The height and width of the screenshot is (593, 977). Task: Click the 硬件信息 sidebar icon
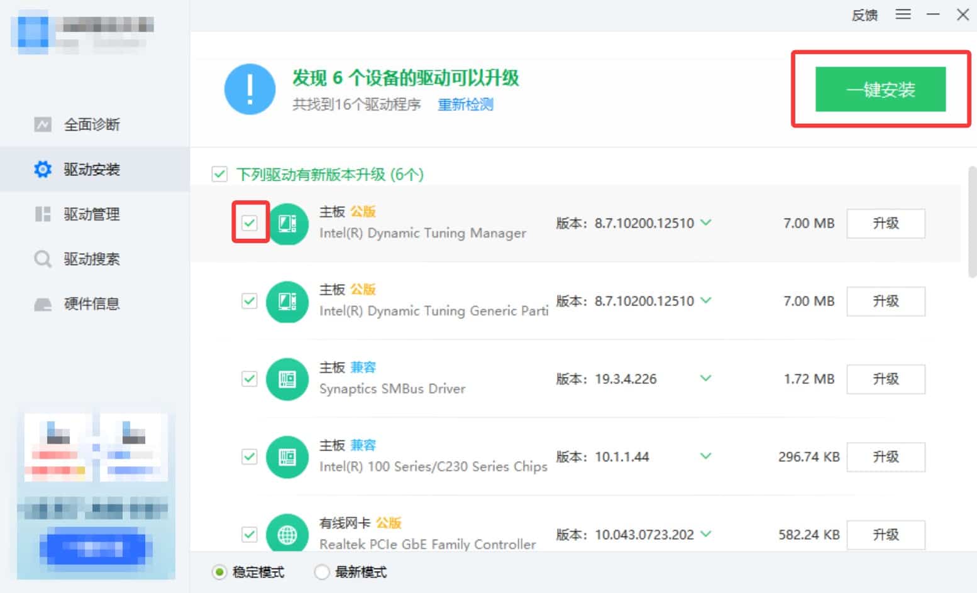[x=43, y=305]
